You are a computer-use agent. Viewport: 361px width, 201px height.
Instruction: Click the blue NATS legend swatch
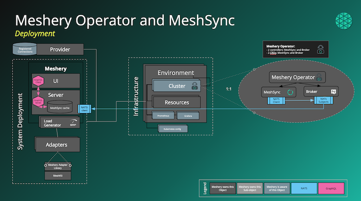[x=304, y=188]
